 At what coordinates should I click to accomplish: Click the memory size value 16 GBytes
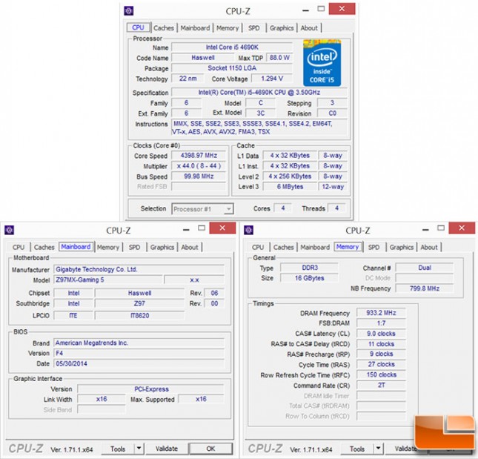pos(310,278)
